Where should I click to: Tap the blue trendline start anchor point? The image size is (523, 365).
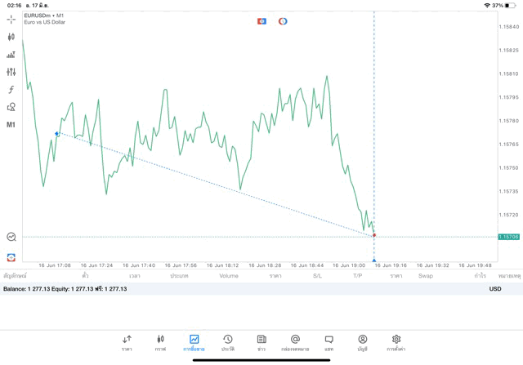coord(56,133)
